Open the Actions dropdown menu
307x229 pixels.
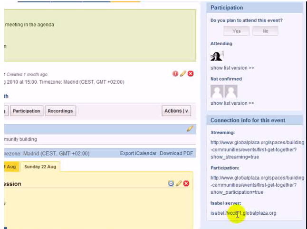click(176, 111)
